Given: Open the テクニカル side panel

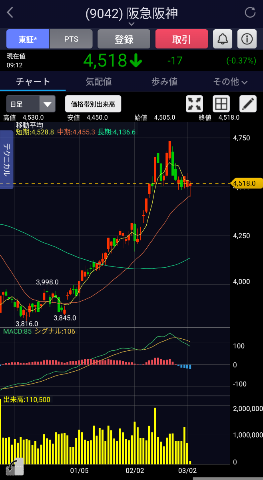Looking at the screenshot, I should (x=7, y=160).
